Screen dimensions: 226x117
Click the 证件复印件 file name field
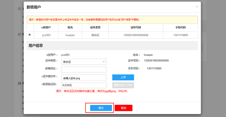click(x=84, y=77)
